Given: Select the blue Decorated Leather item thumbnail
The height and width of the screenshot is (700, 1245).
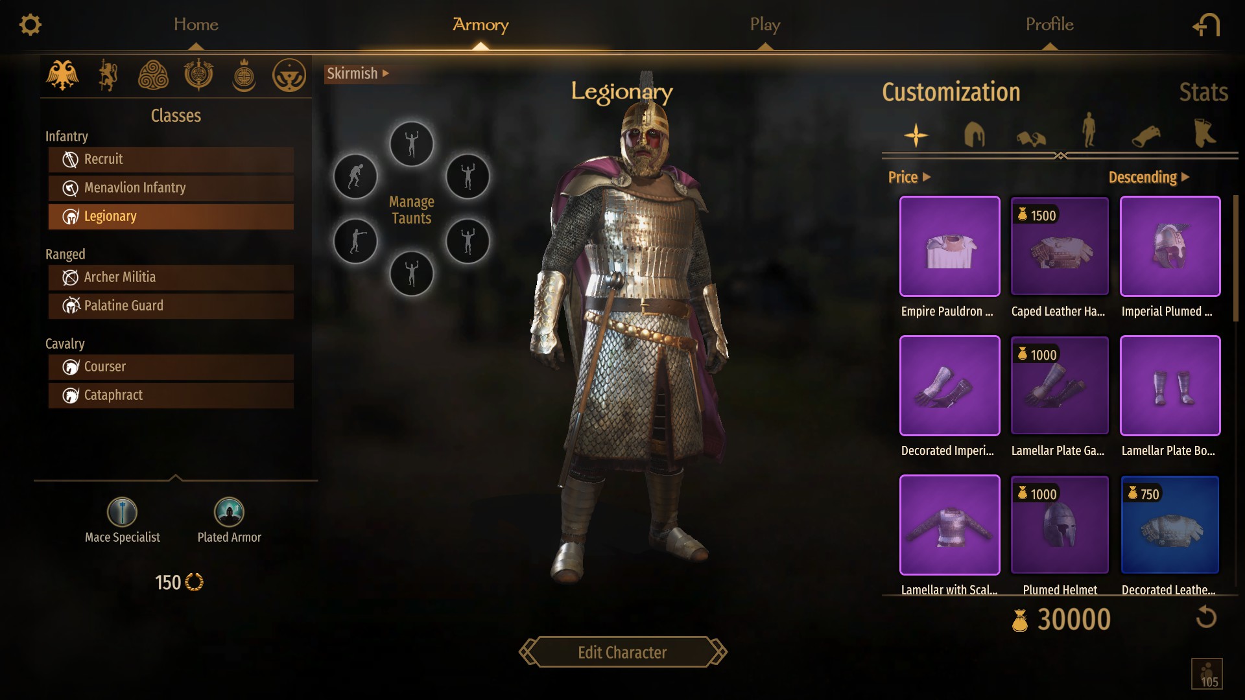Looking at the screenshot, I should click(1170, 525).
